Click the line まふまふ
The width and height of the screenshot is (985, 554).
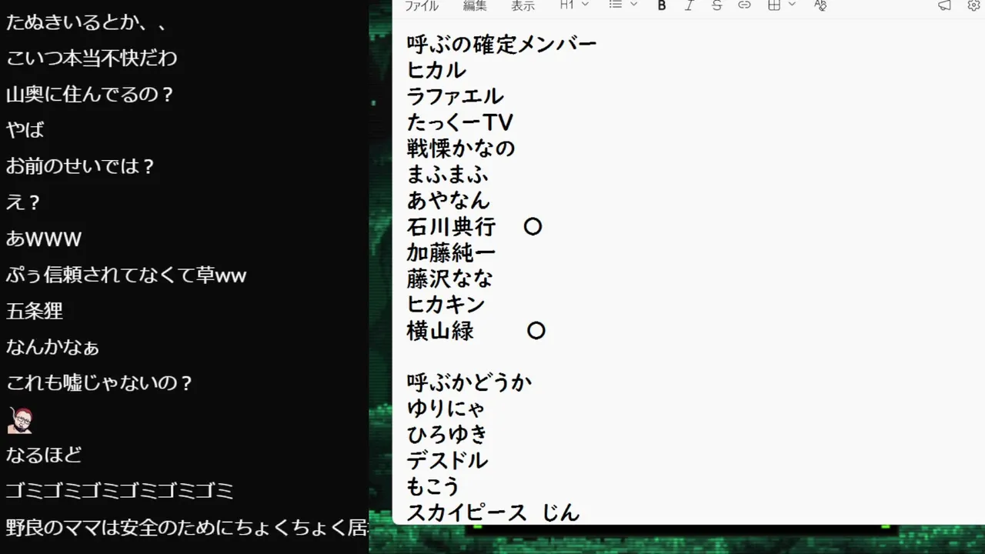[x=447, y=174]
